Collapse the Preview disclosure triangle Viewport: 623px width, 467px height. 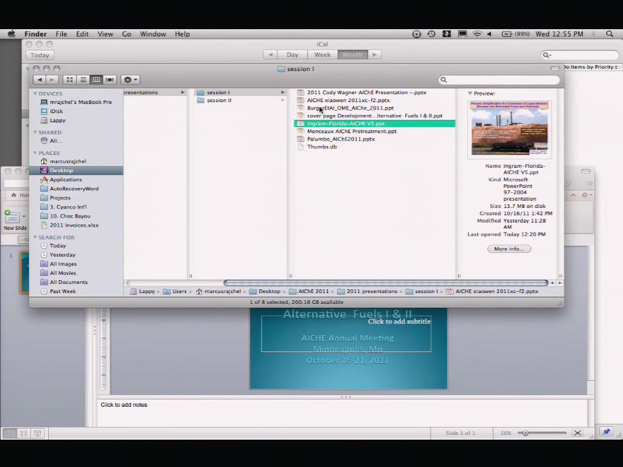[x=470, y=94]
